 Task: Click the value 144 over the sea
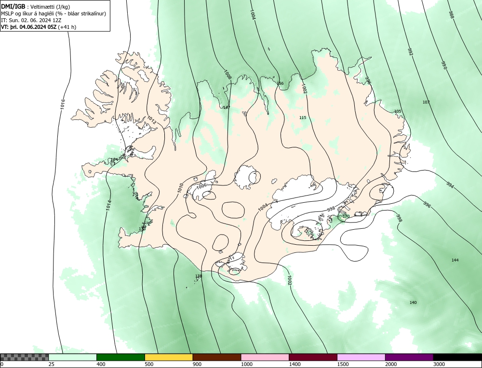(x=455, y=260)
